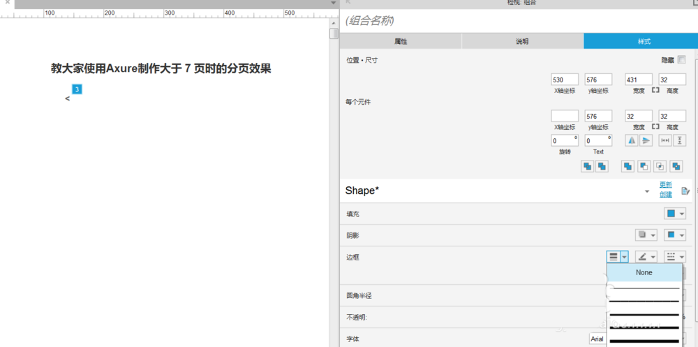Image resolution: width=698 pixels, height=347 pixels.
Task: Expand the inner shadow dropdown arrow
Action: tap(682, 235)
